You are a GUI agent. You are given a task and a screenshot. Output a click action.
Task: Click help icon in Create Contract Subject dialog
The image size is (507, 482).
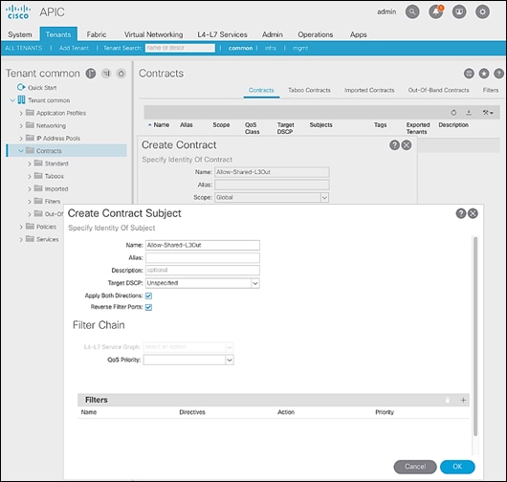point(461,213)
